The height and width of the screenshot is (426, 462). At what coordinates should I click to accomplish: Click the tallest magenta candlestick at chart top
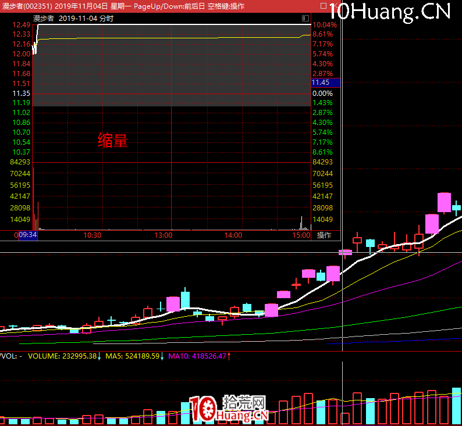(444, 202)
